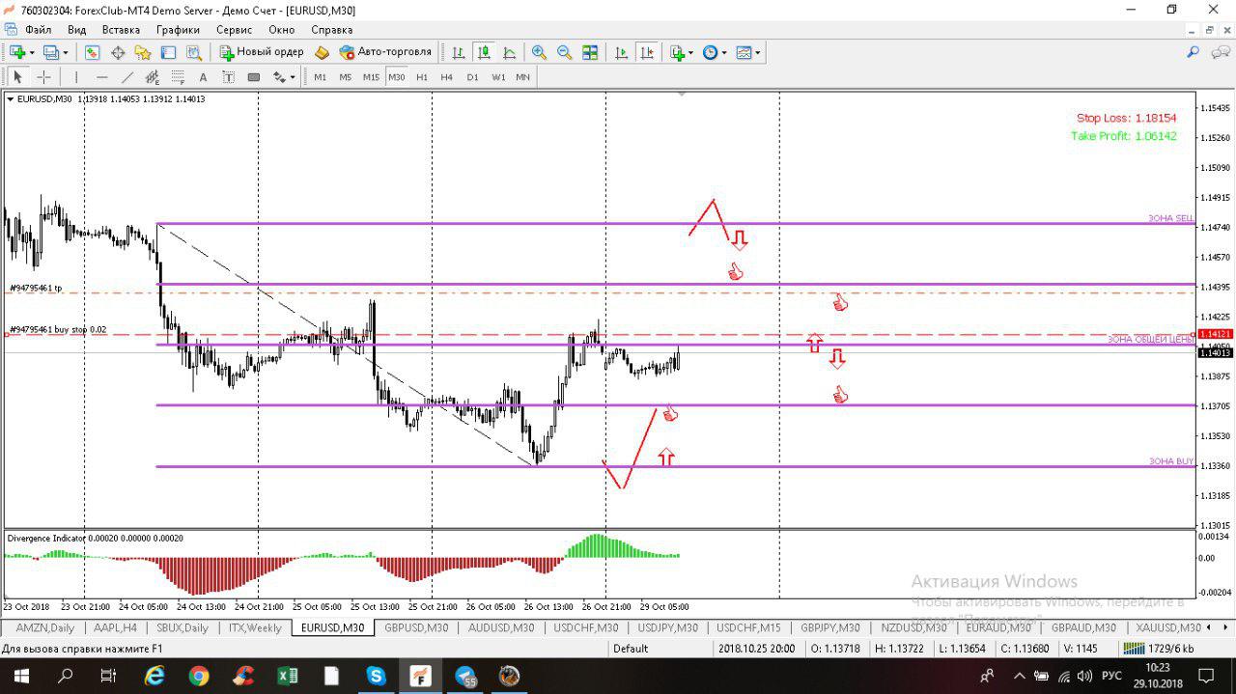Zoom in on the chart
1236x694 pixels.
click(x=539, y=52)
